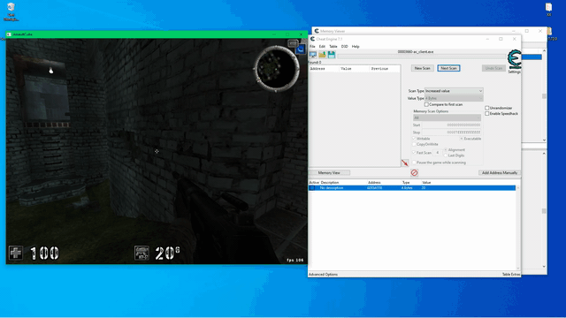566x318 pixels.
Task: Select the No description address table row
Action: coord(412,188)
